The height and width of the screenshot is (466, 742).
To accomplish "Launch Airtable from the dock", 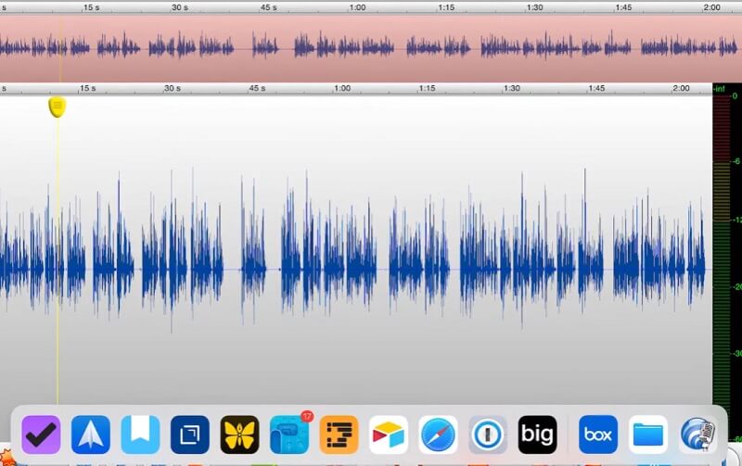I will pos(389,435).
